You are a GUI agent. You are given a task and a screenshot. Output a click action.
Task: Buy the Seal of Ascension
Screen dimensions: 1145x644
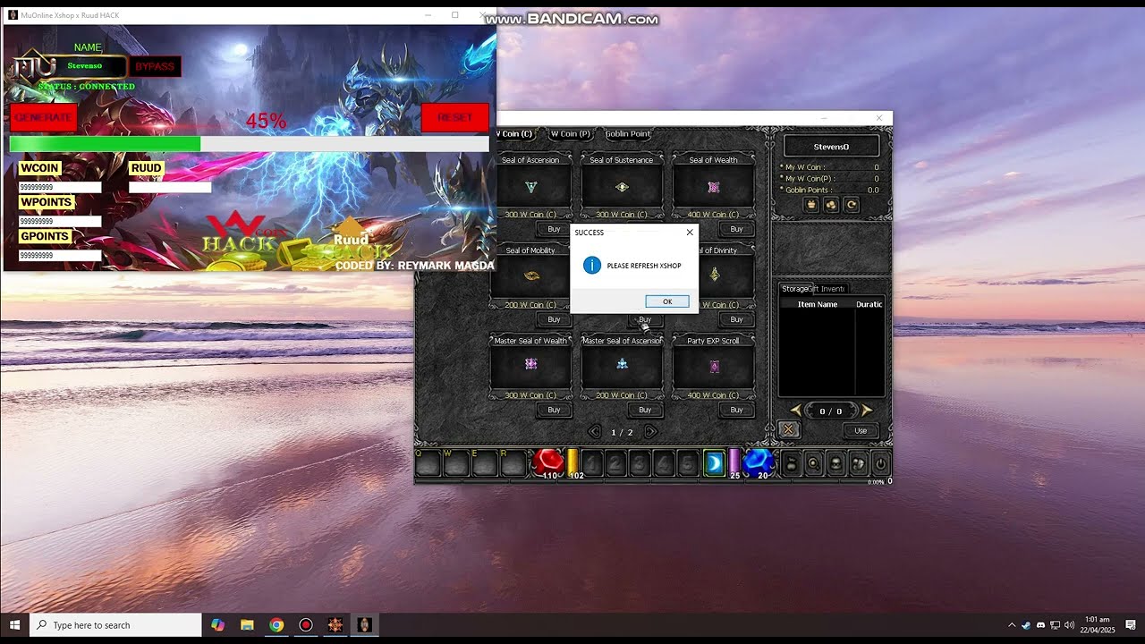point(554,230)
